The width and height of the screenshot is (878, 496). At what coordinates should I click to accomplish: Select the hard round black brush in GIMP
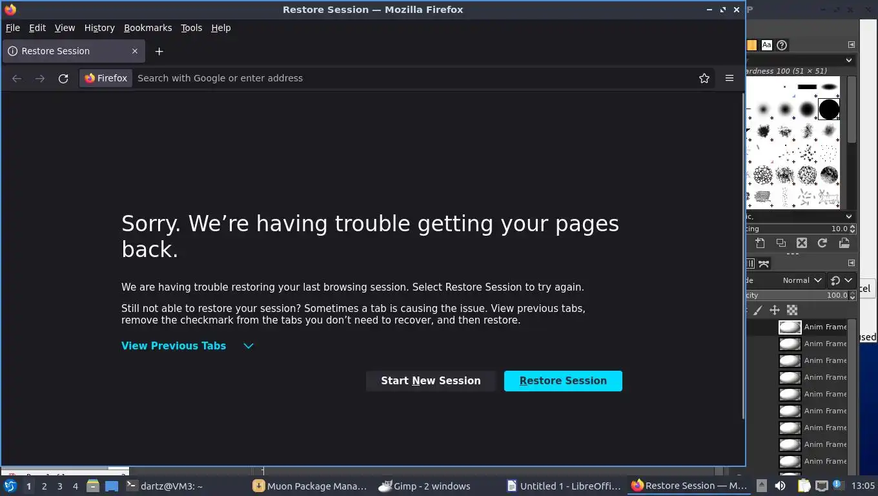pos(829,109)
